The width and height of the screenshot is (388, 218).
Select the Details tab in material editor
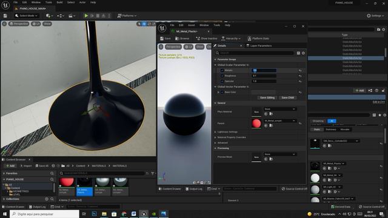pos(222,46)
